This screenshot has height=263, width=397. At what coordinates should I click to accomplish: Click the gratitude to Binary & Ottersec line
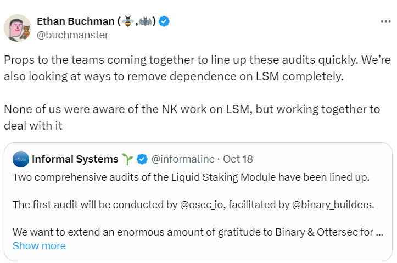[198, 232]
